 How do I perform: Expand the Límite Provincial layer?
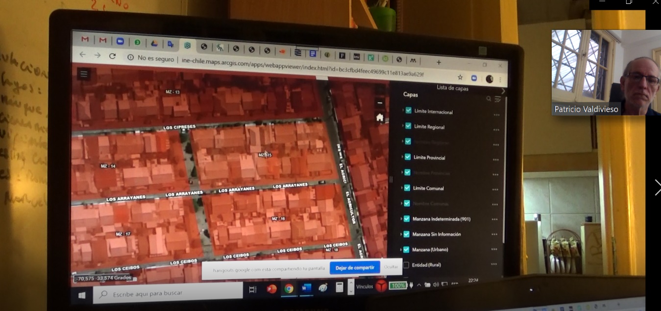[x=402, y=157]
